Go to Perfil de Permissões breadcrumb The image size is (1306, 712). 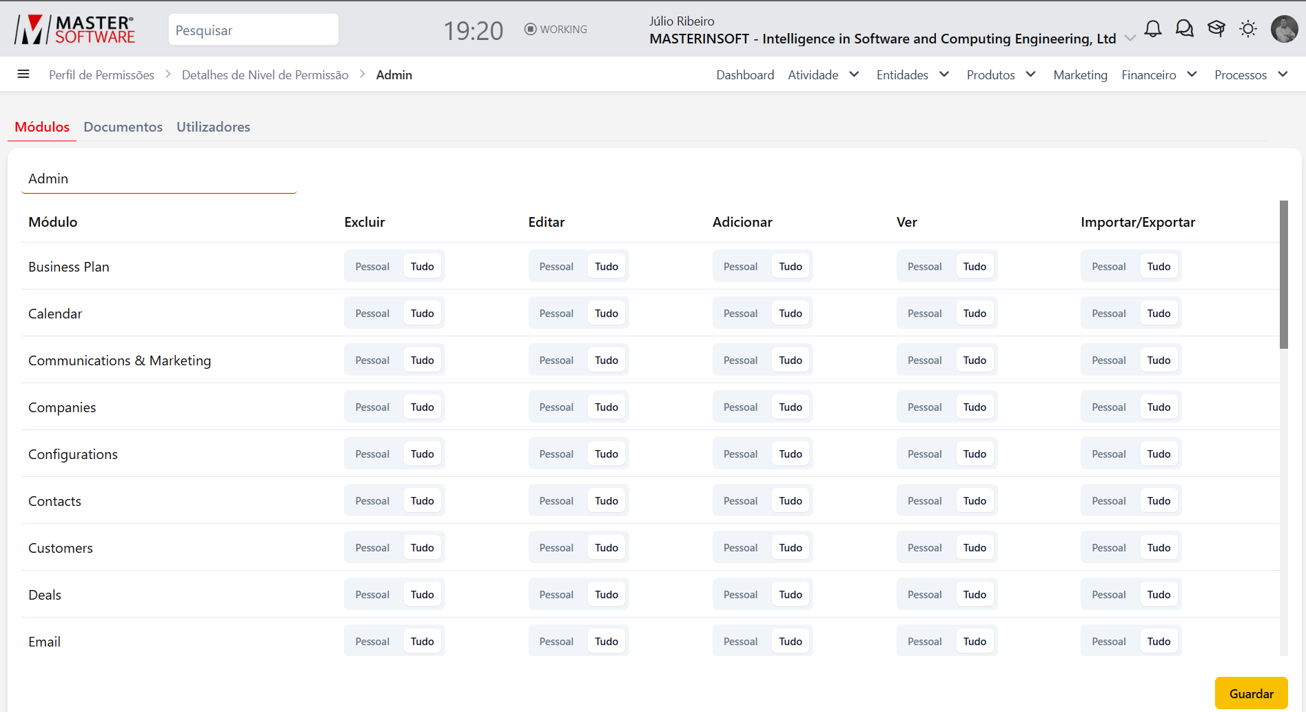pyautogui.click(x=101, y=75)
